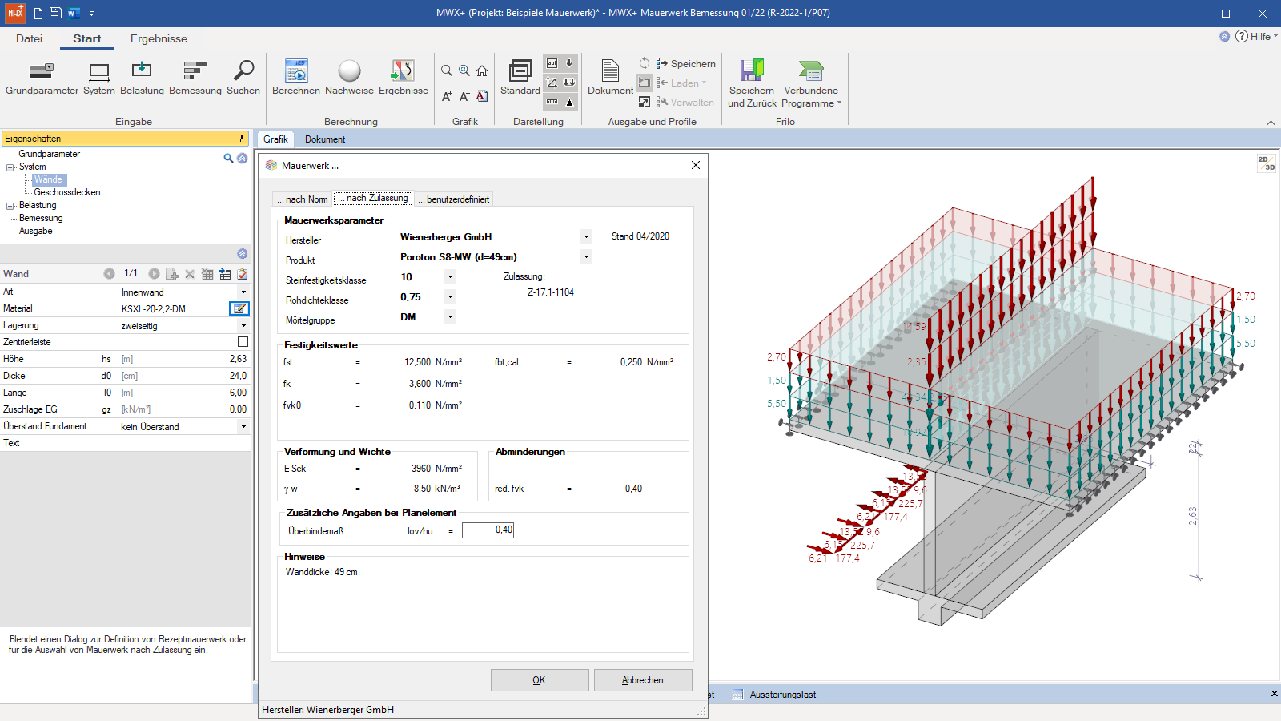Switch to the Ergebnisse ribbon tab
The height and width of the screenshot is (721, 1281).
tap(159, 38)
